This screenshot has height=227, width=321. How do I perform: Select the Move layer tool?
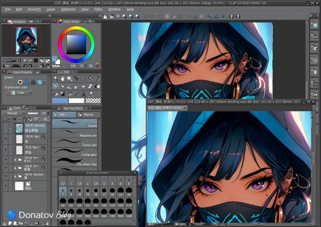pos(76,79)
